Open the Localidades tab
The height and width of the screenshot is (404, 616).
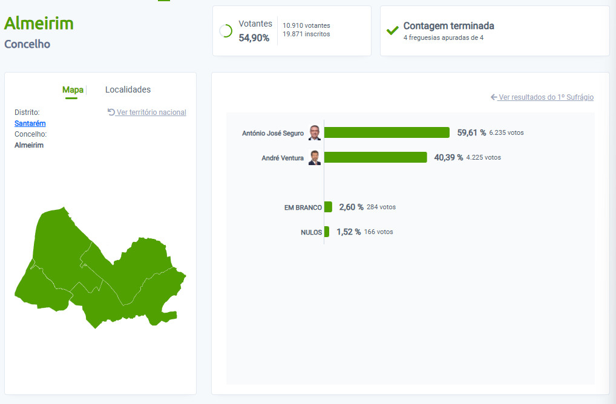tap(128, 90)
